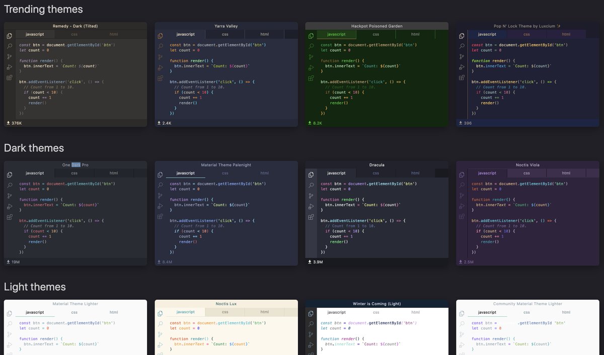The width and height of the screenshot is (604, 355).
Task: Open the Remedy - Dark (Tilted) theme title
Action: 75,26
